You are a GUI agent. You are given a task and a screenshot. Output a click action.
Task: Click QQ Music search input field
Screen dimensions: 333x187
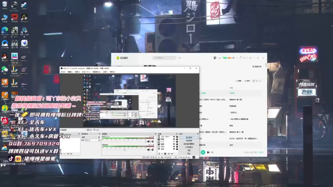[164, 58]
